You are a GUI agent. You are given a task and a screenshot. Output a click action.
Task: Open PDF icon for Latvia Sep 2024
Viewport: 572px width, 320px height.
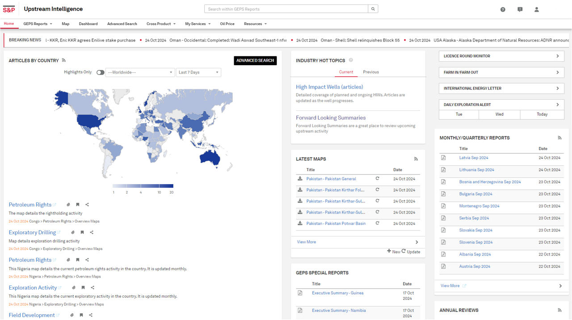[x=443, y=158]
